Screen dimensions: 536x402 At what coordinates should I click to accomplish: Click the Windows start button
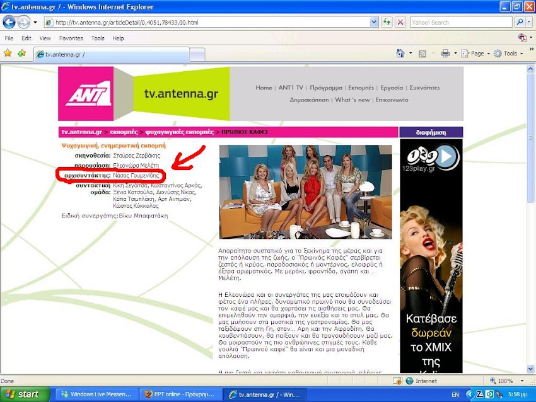coord(25,394)
